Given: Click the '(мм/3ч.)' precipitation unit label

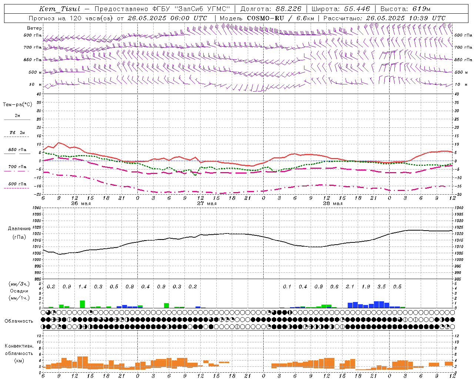Looking at the screenshot, I should tap(19, 284).
